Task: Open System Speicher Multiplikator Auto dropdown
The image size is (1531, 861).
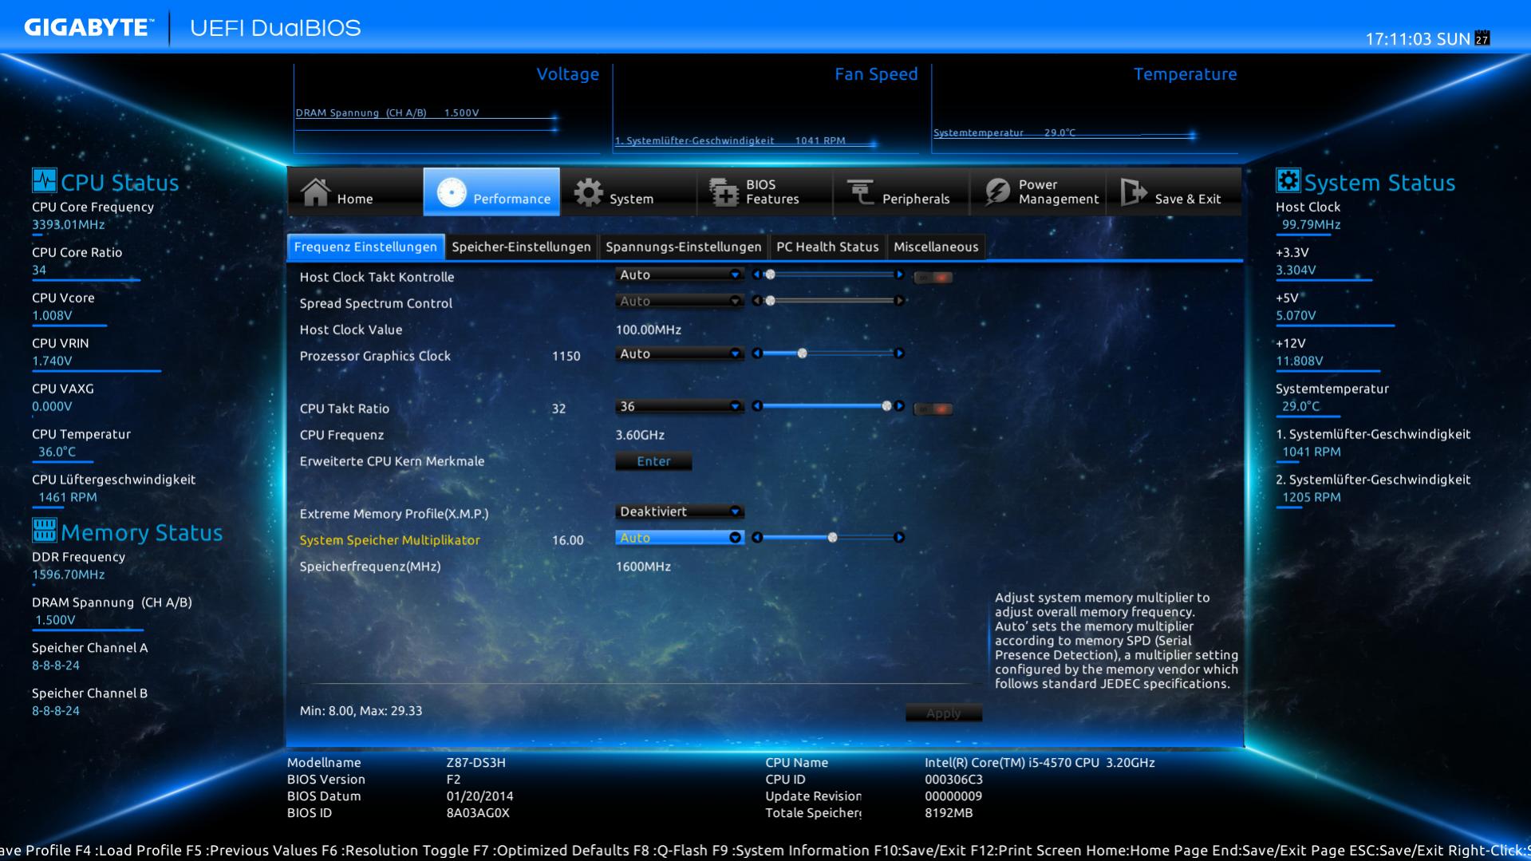Action: [x=680, y=538]
